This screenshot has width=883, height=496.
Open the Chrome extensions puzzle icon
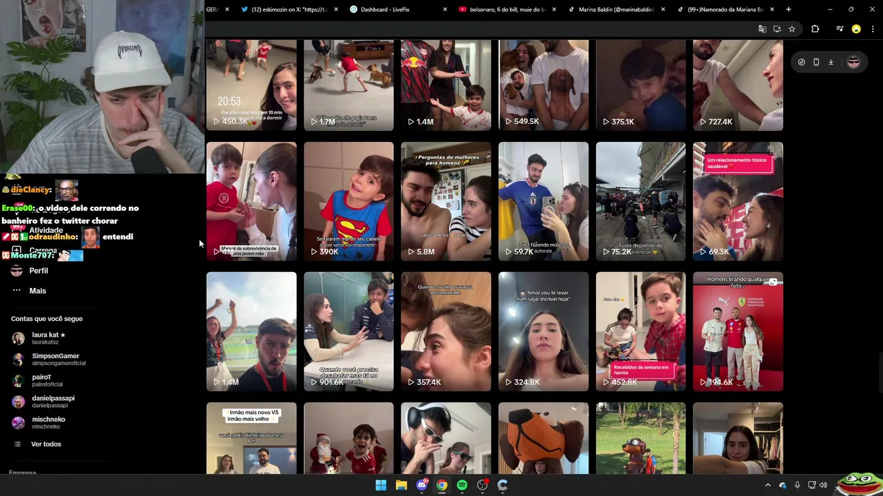[815, 29]
